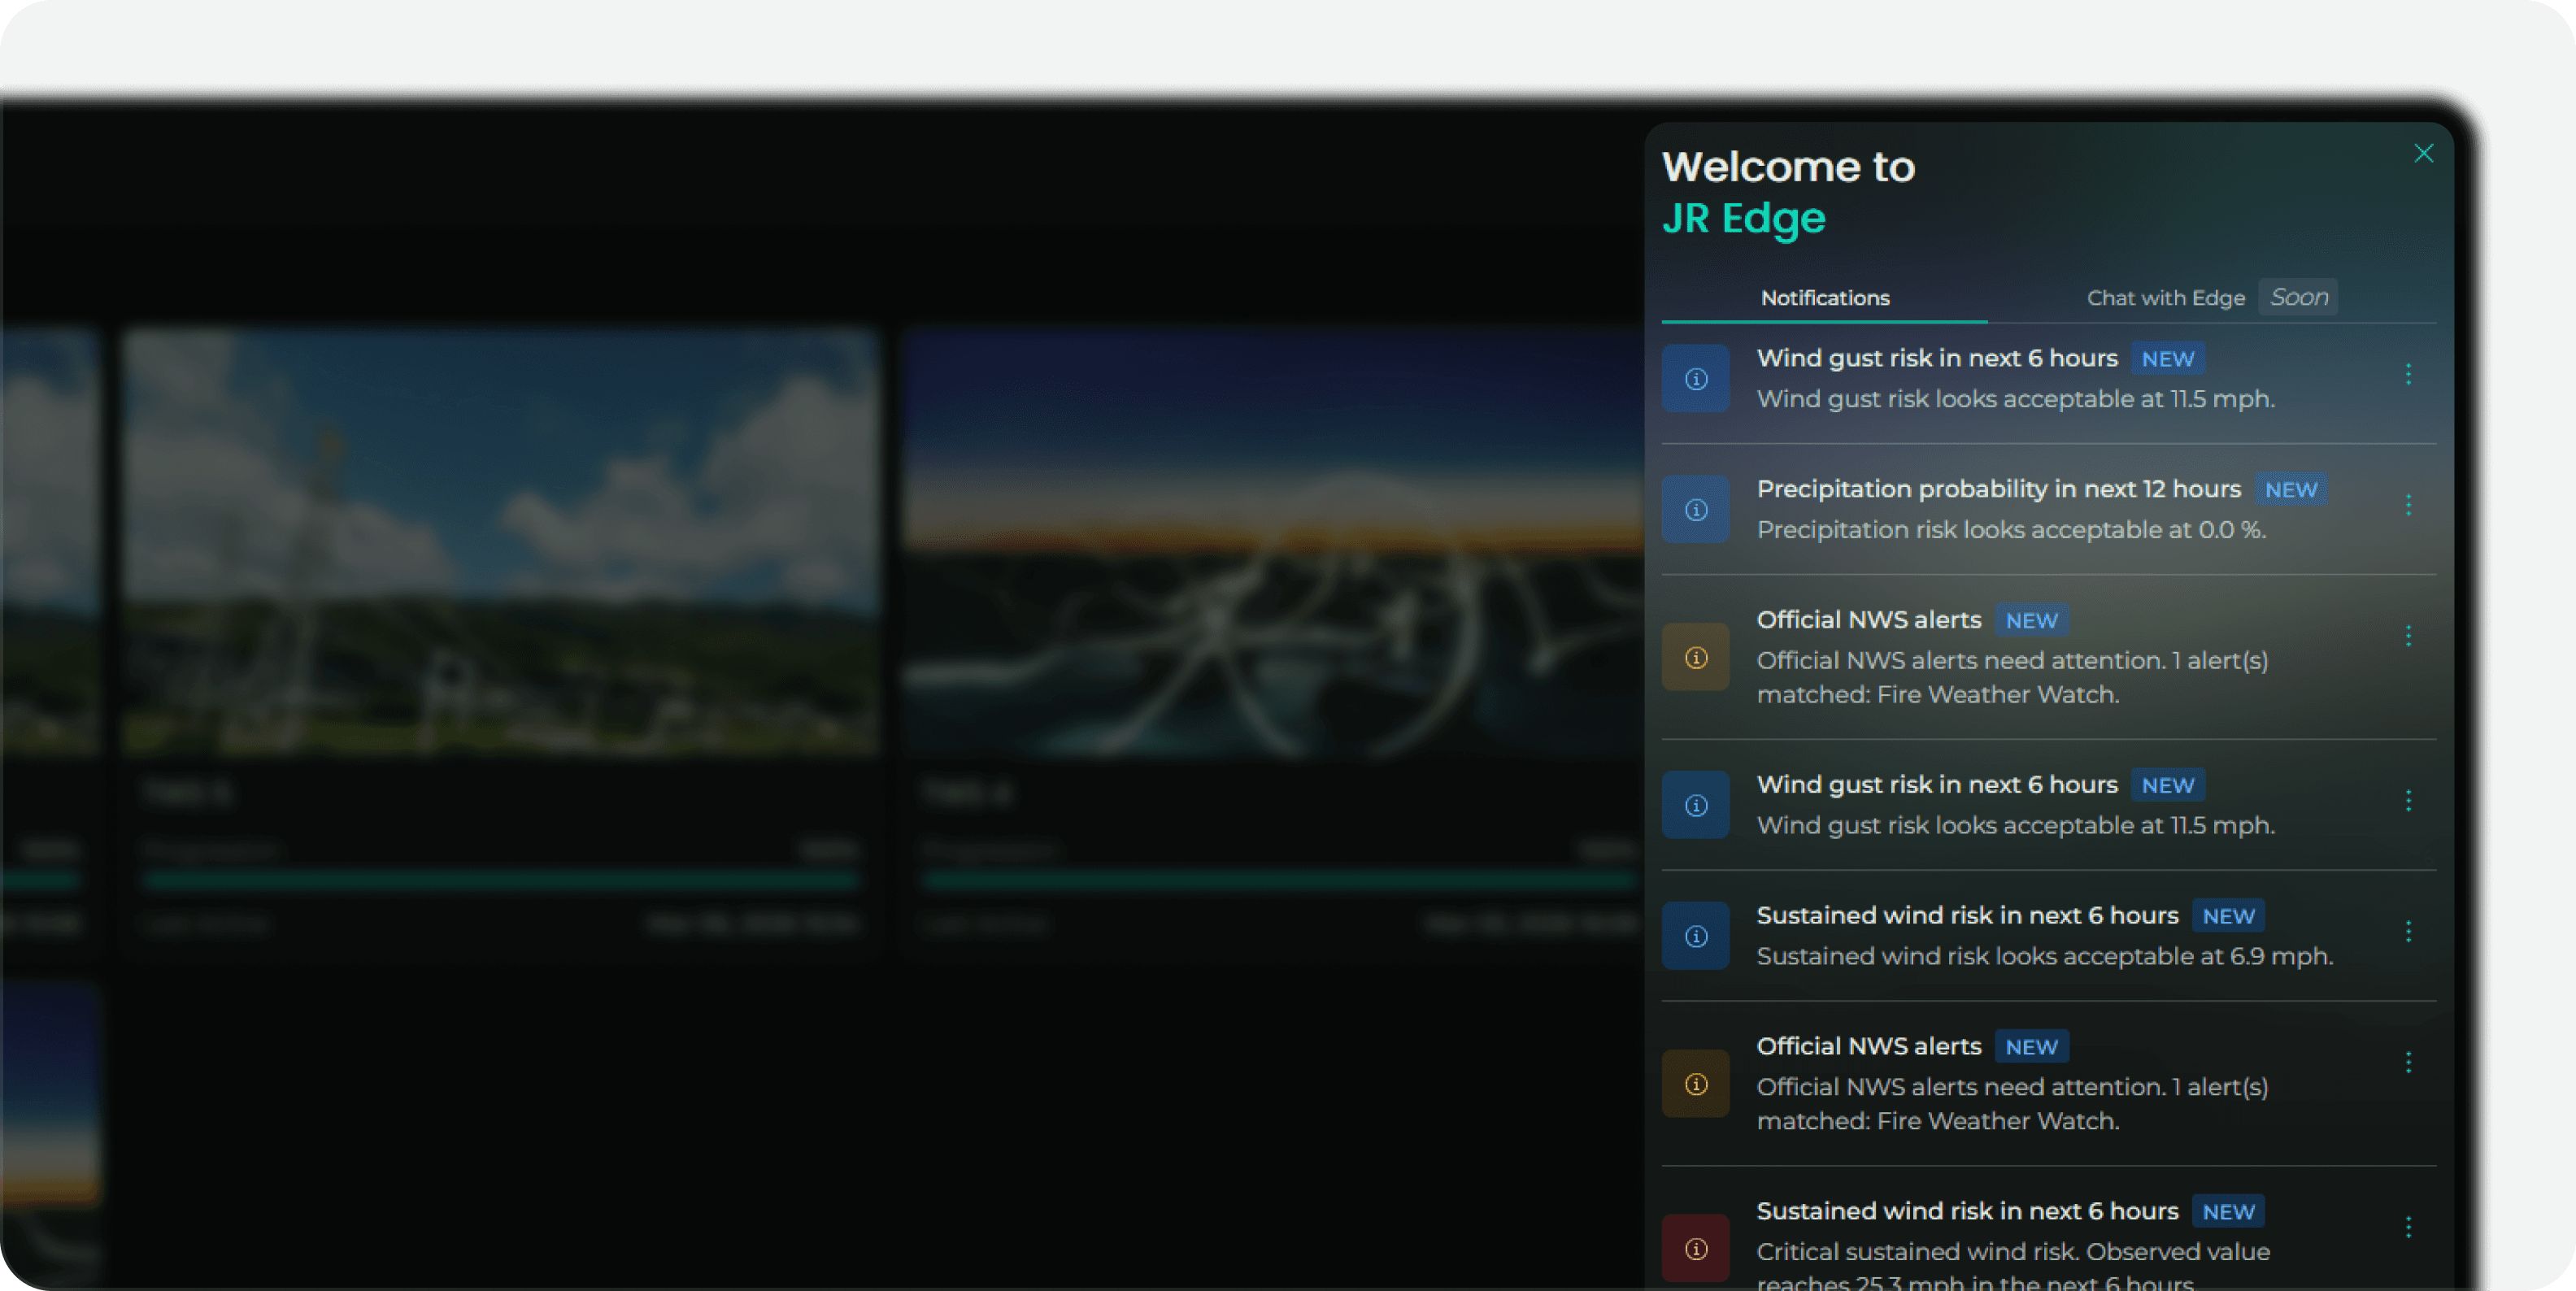
Task: Close the JR Edge welcome panel
Action: [2423, 153]
